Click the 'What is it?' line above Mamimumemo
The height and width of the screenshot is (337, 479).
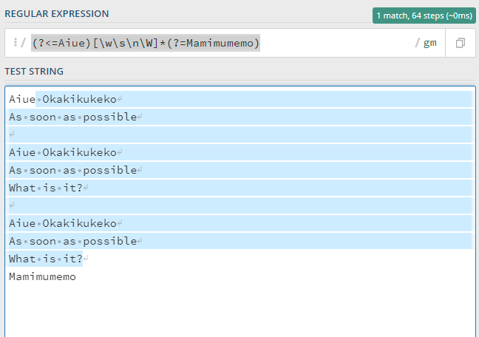pyautogui.click(x=46, y=259)
